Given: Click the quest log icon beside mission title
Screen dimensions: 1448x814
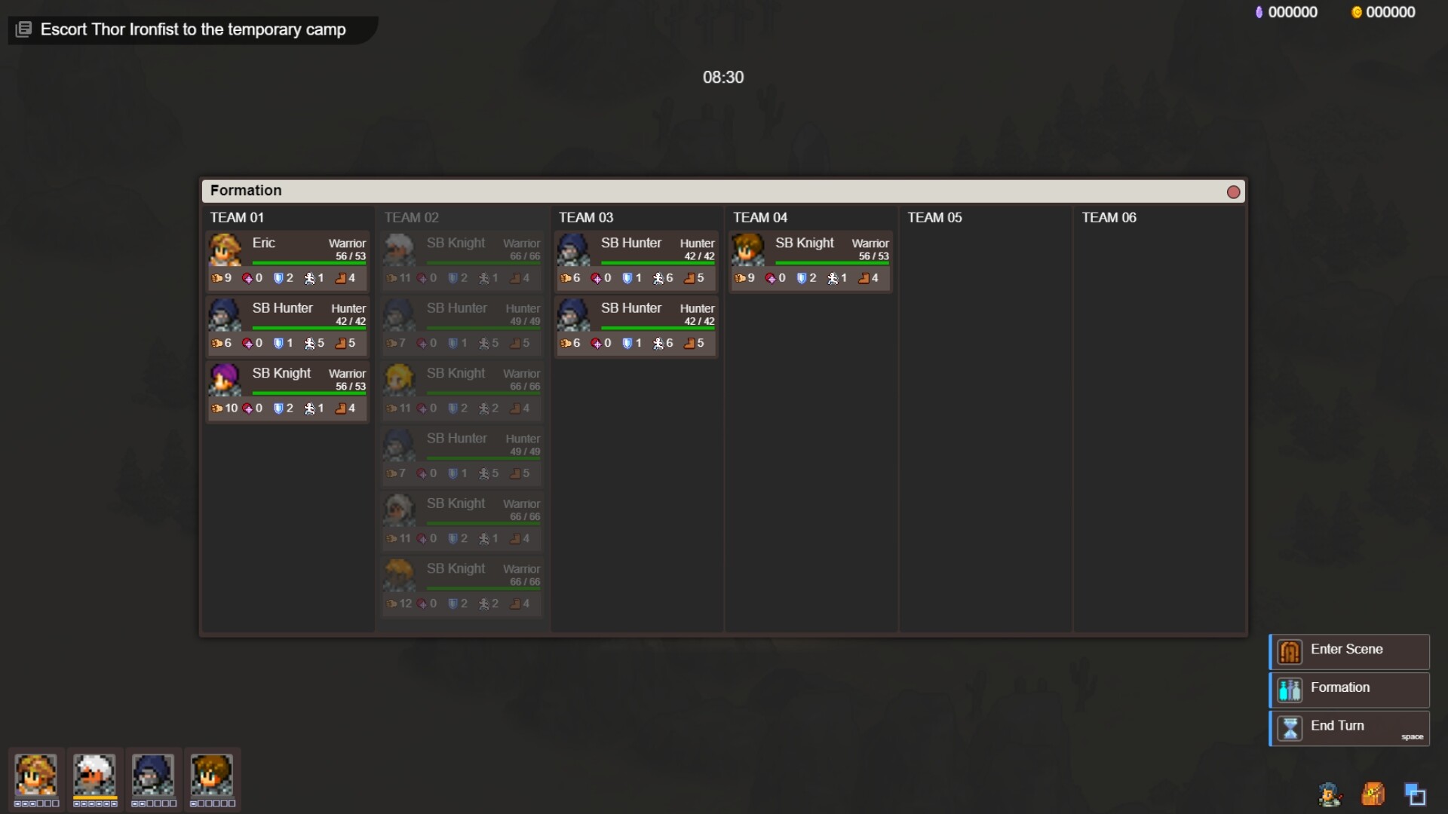Looking at the screenshot, I should click(23, 29).
